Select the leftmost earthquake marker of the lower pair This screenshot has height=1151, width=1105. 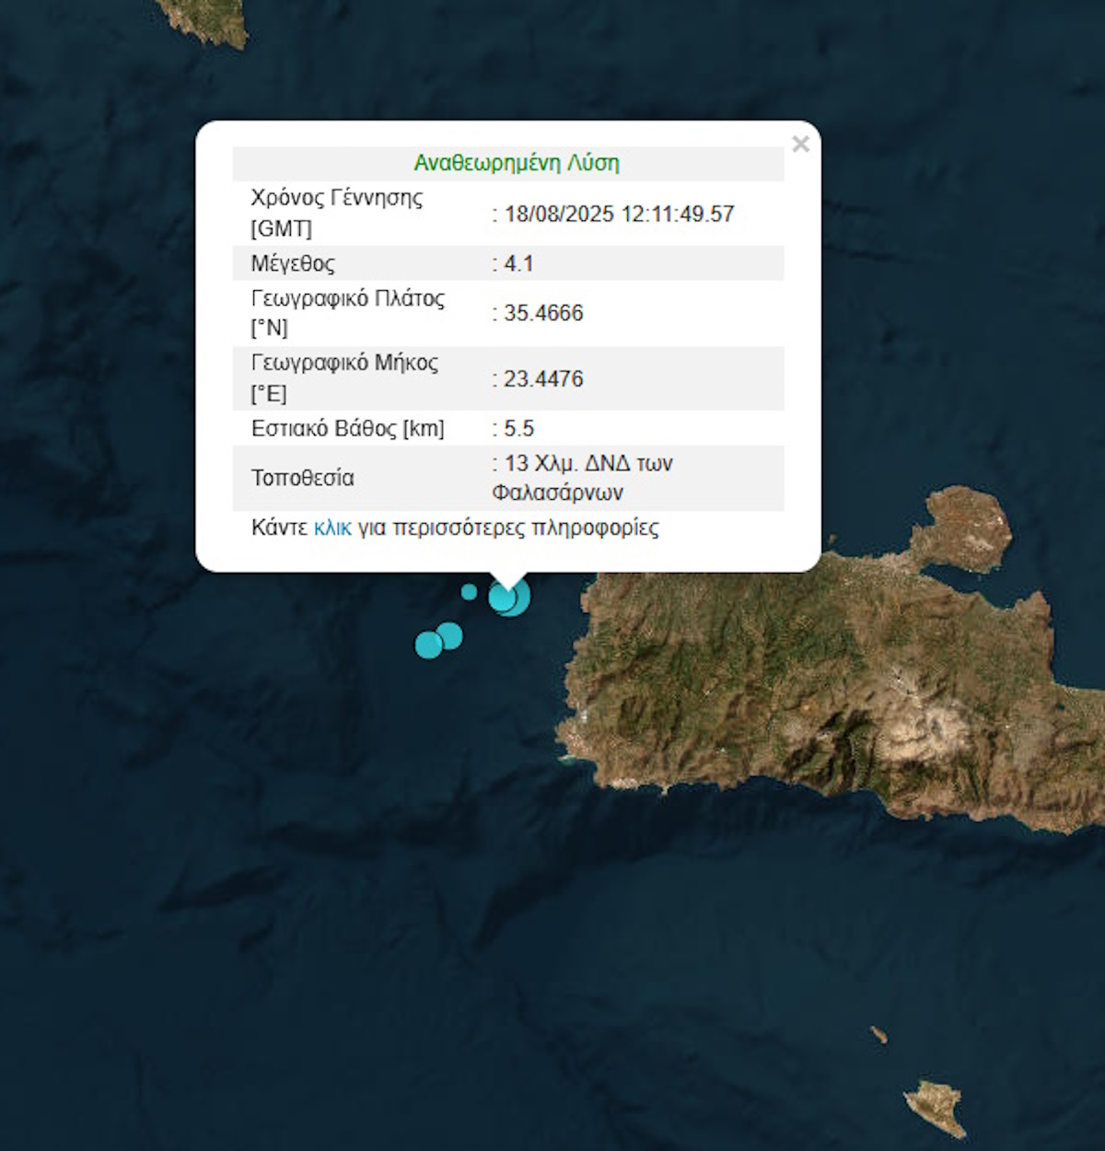[x=428, y=645]
